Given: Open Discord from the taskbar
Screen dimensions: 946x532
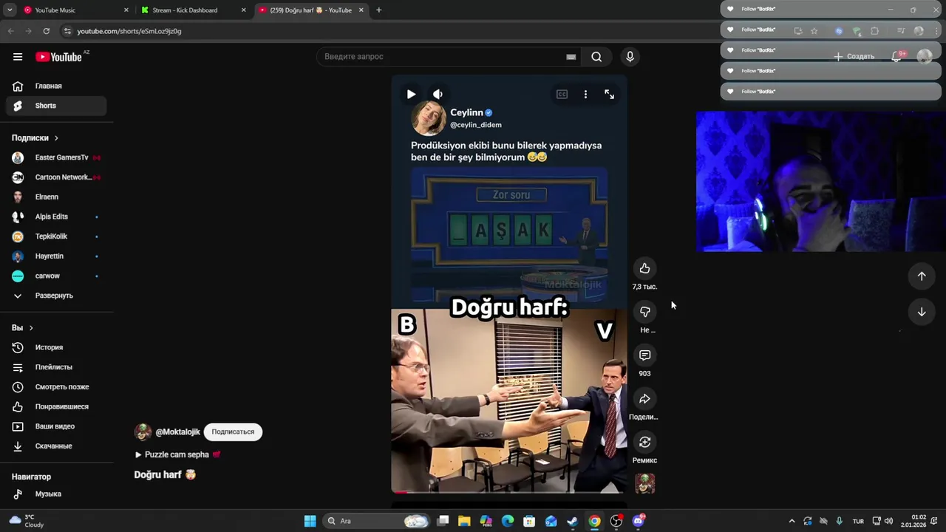Looking at the screenshot, I should point(639,521).
